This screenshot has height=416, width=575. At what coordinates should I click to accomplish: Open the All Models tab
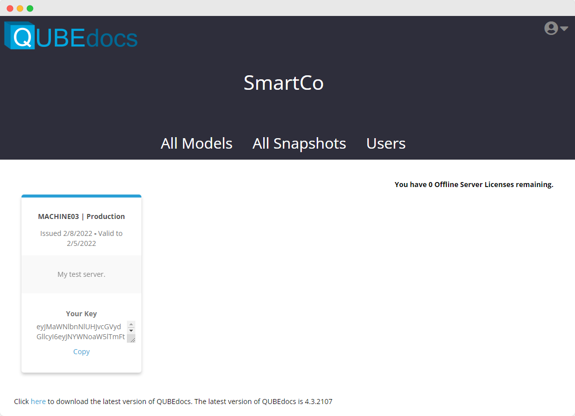click(196, 143)
